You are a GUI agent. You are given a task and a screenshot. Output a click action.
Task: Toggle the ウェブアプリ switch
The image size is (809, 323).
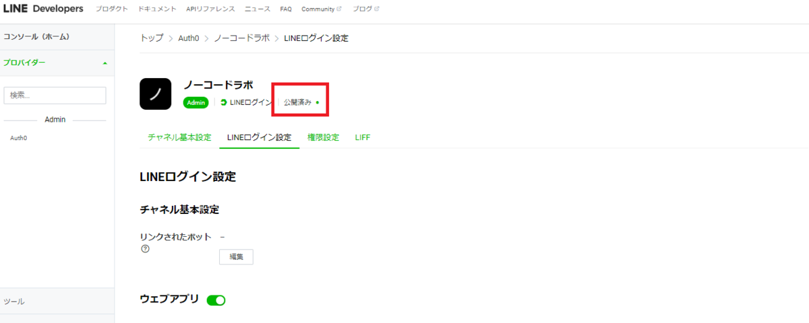pos(216,299)
